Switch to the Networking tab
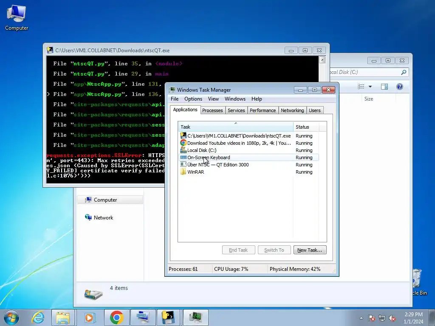 point(292,110)
